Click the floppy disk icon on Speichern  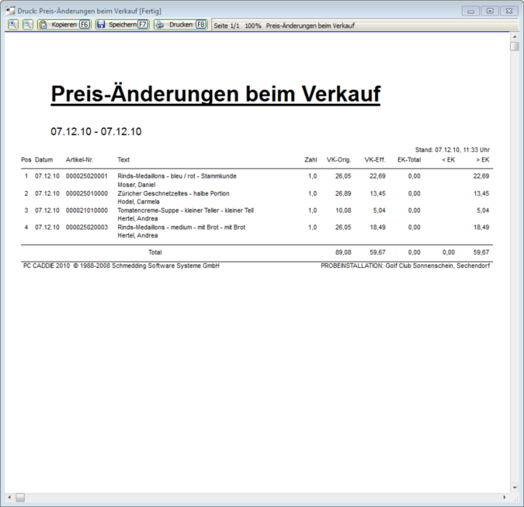pyautogui.click(x=101, y=25)
